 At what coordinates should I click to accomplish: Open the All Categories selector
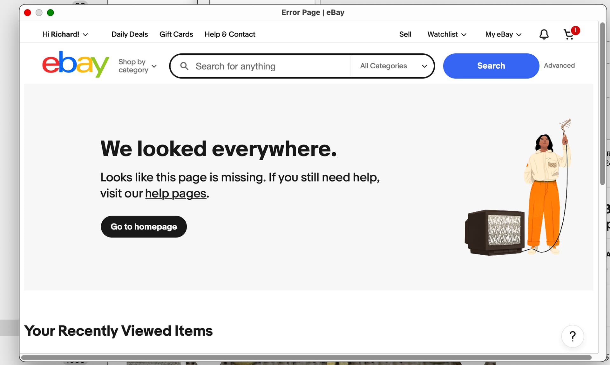coord(393,66)
